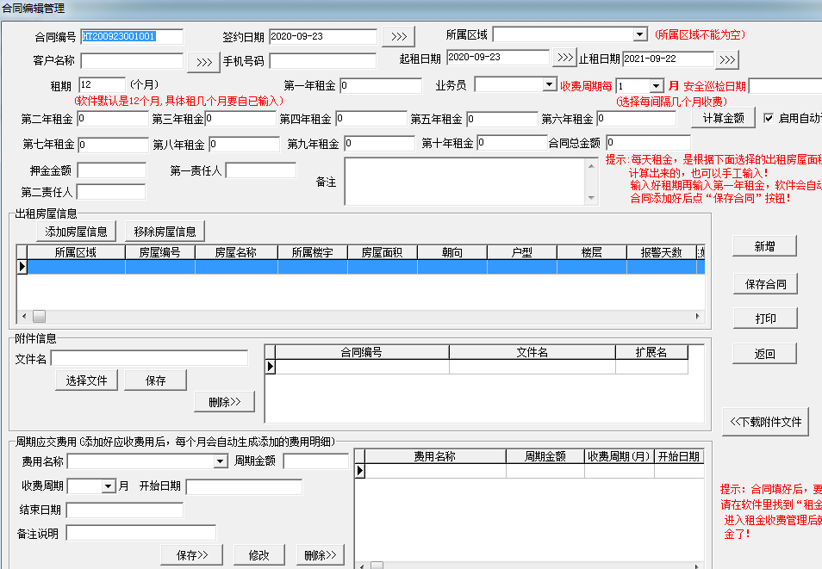This screenshot has width=822, height=569.
Task: Click the 第二年租金 input field
Action: point(113,119)
